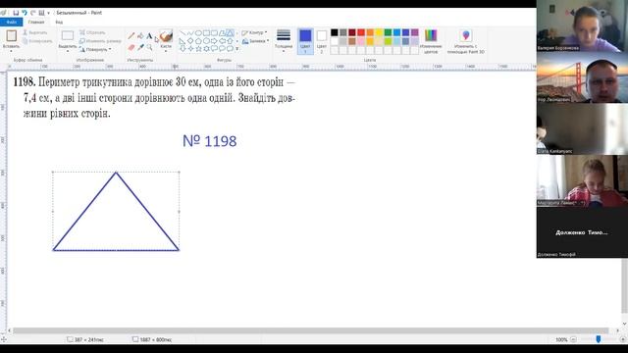Viewport: 628px width, 353px height.
Task: Pick the yellow color swatch
Action: 379,32
